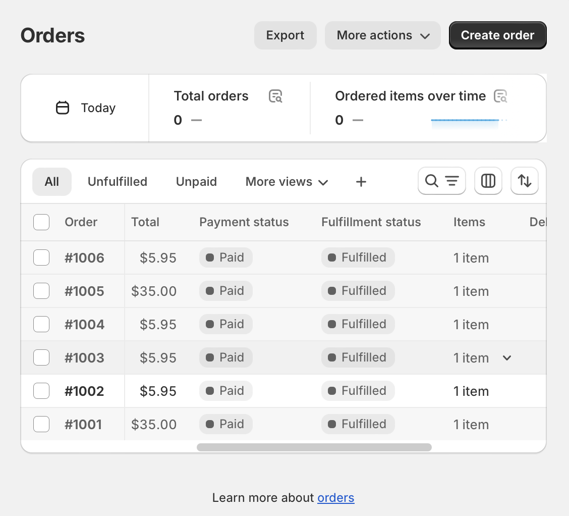Open the Total orders report icon

click(275, 96)
